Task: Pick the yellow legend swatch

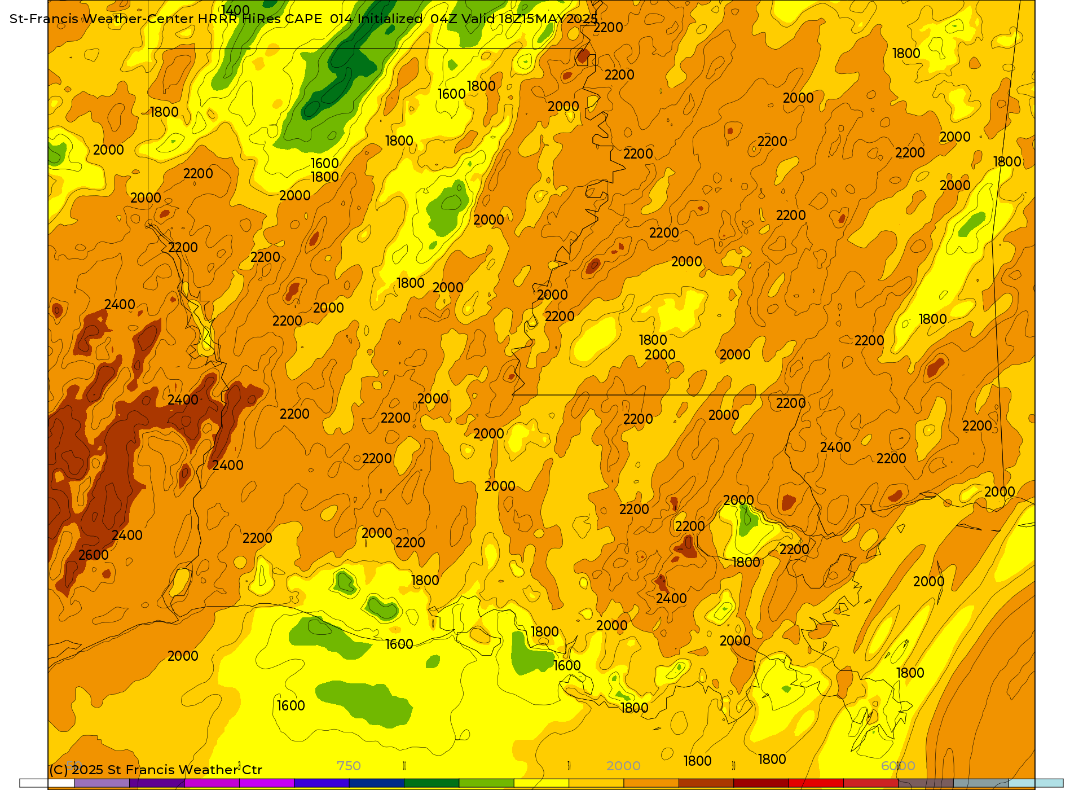Action: coord(541,783)
